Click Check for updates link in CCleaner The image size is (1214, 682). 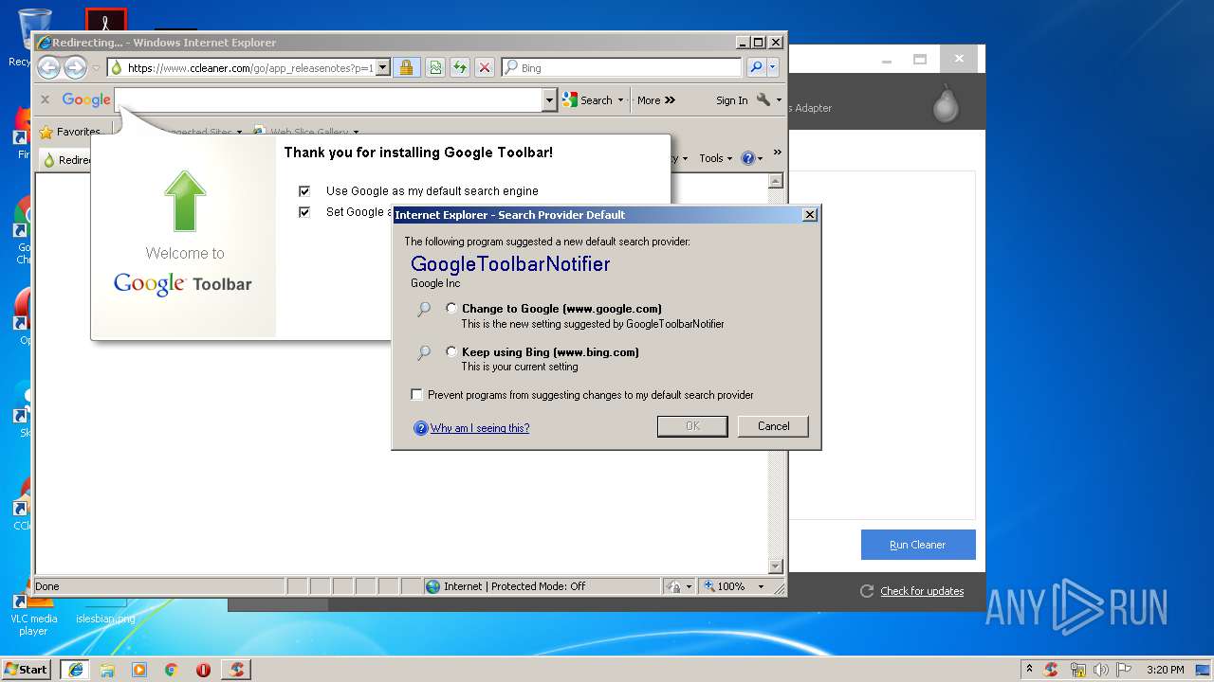(922, 591)
